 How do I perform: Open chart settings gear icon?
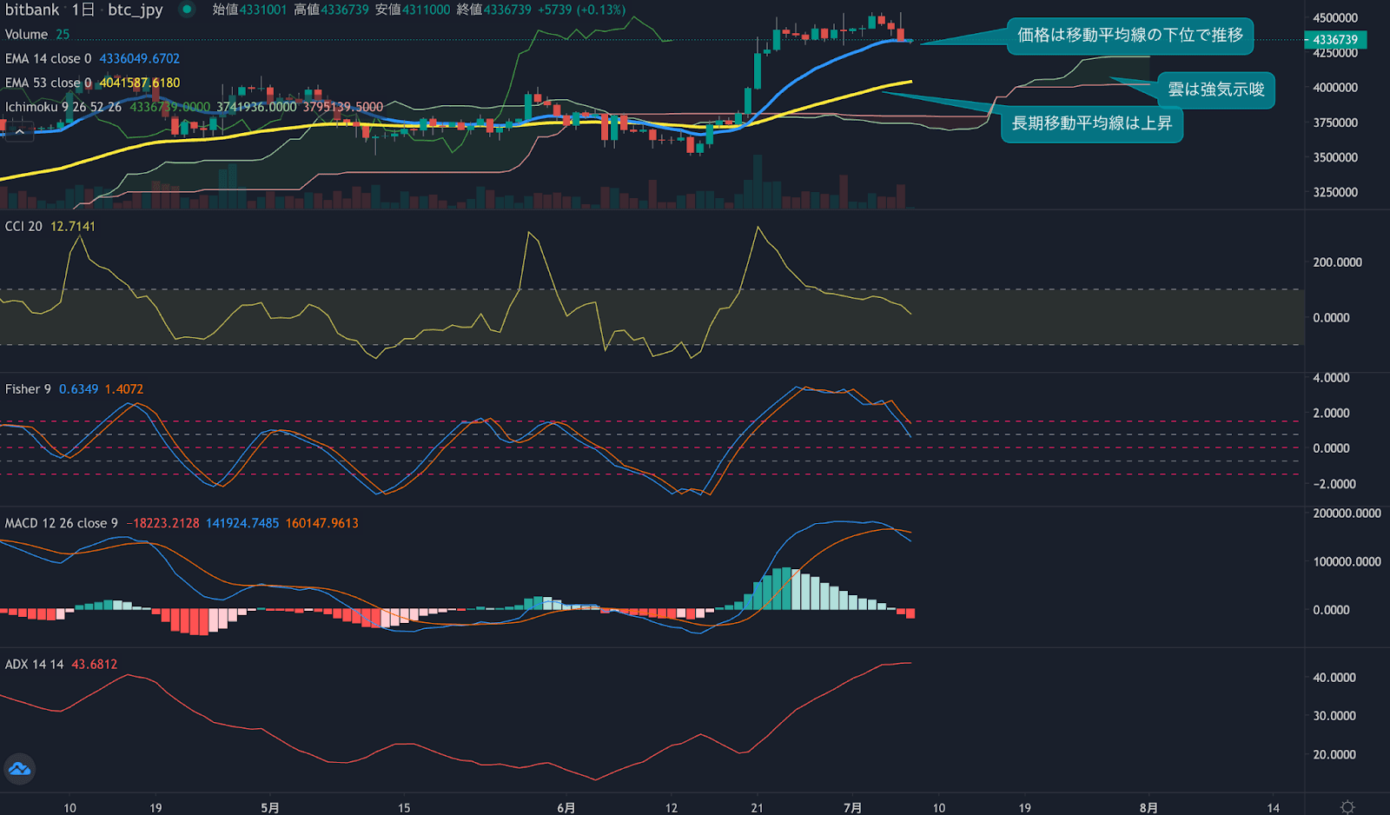1347,806
